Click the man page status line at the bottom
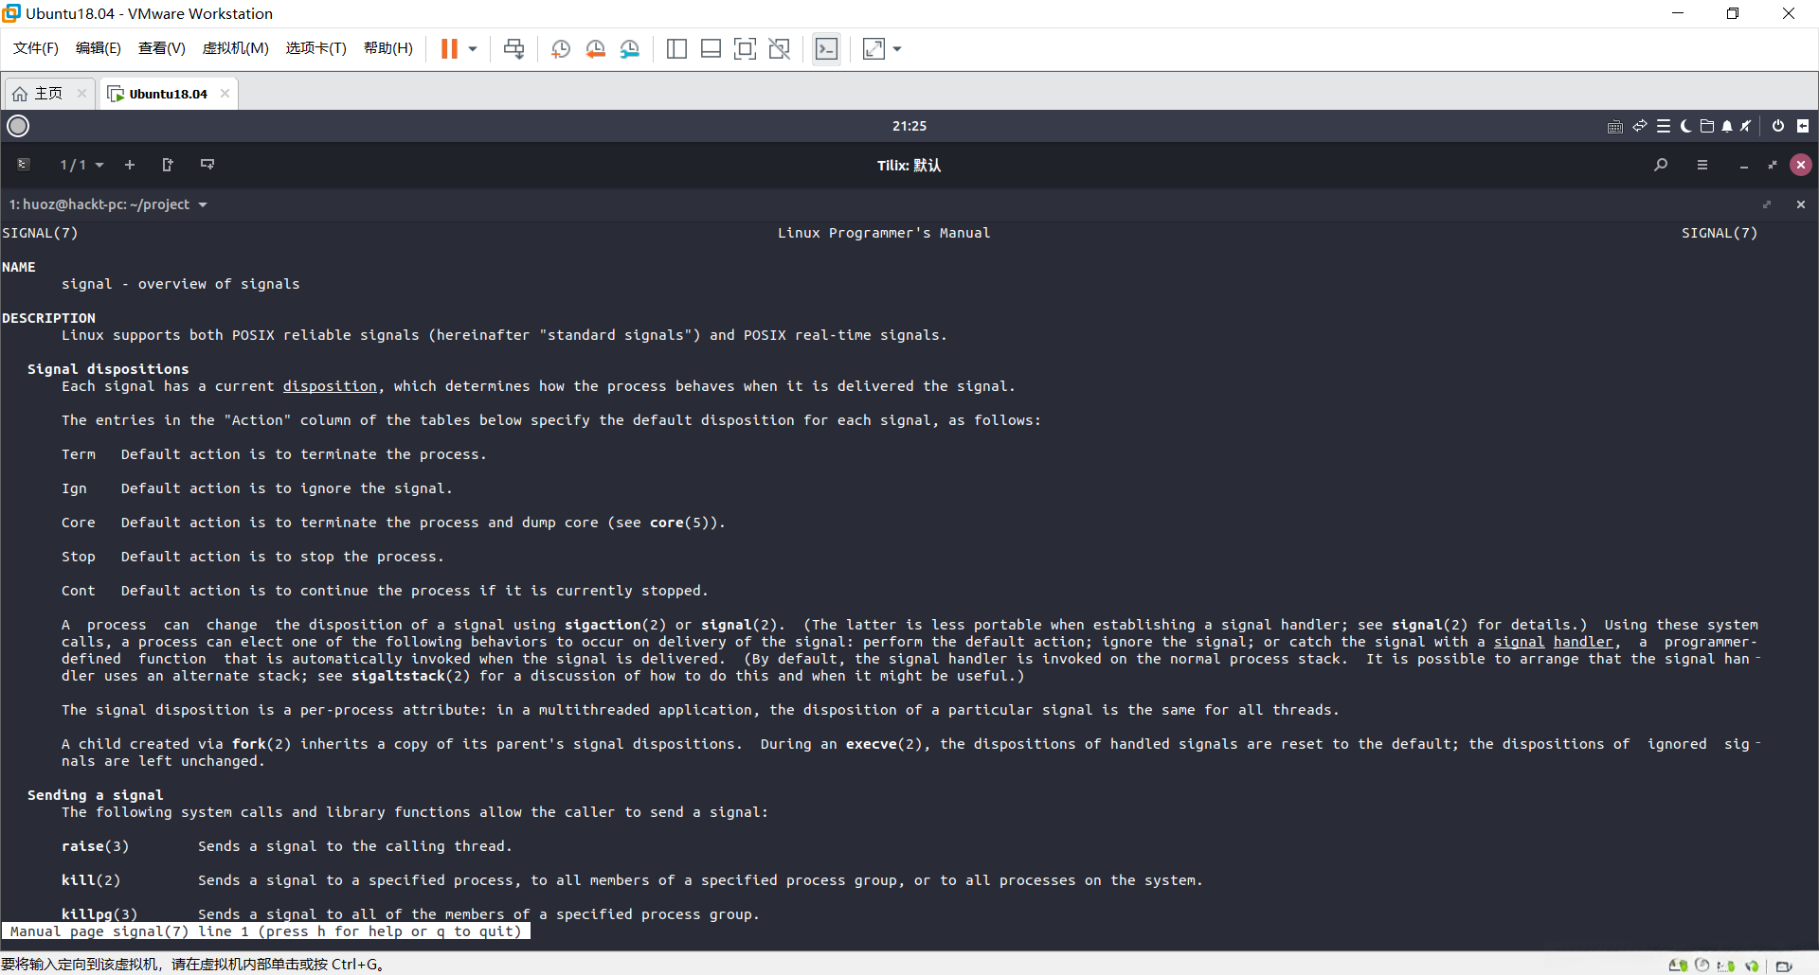The width and height of the screenshot is (1819, 975). (x=266, y=931)
